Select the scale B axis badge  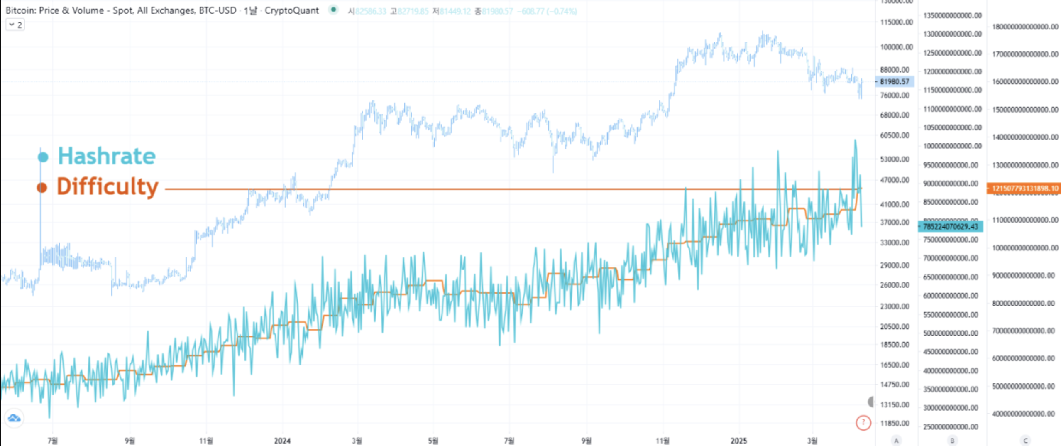coord(952,440)
